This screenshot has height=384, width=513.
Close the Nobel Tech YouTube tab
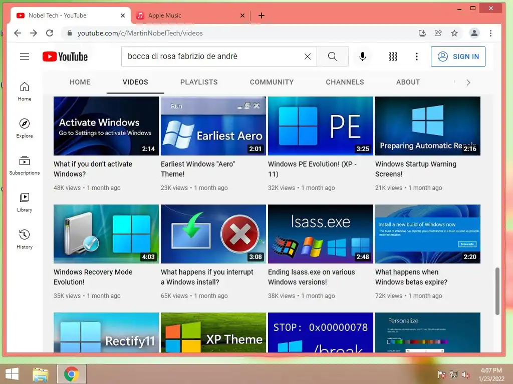123,15
